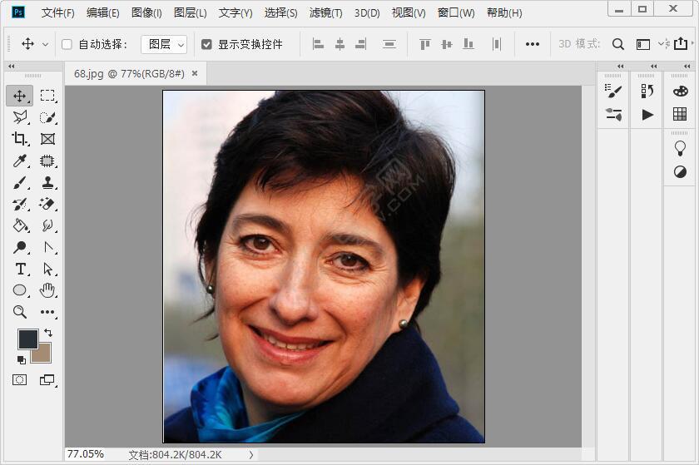
Task: Expand the left toolbox double-arrow
Action: (x=12, y=66)
